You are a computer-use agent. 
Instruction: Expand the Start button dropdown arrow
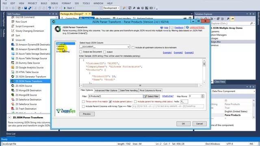tap(74, 8)
